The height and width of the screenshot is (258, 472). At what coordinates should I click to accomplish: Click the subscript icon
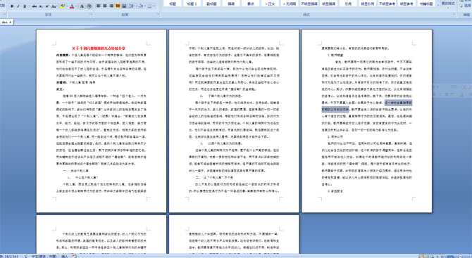click(41, 6)
